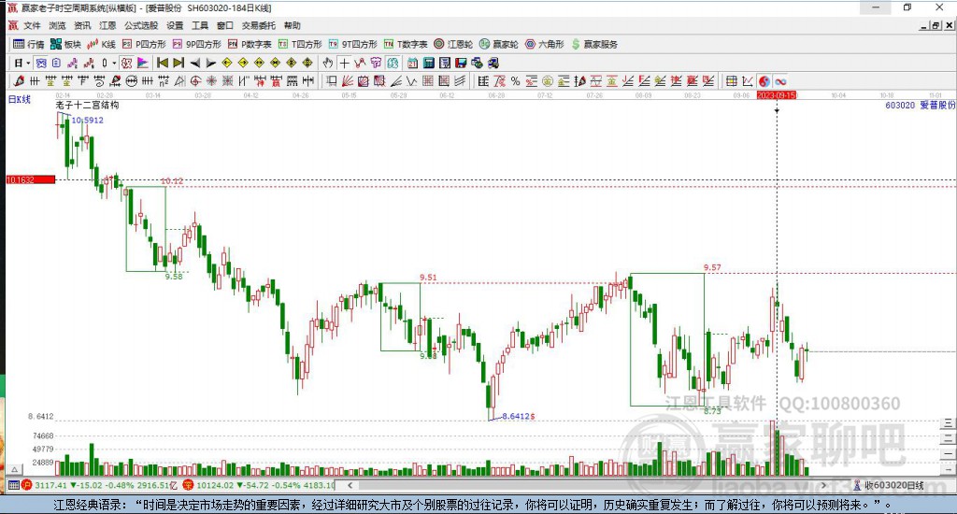Open the 六角形 hexagon tool

click(x=545, y=44)
